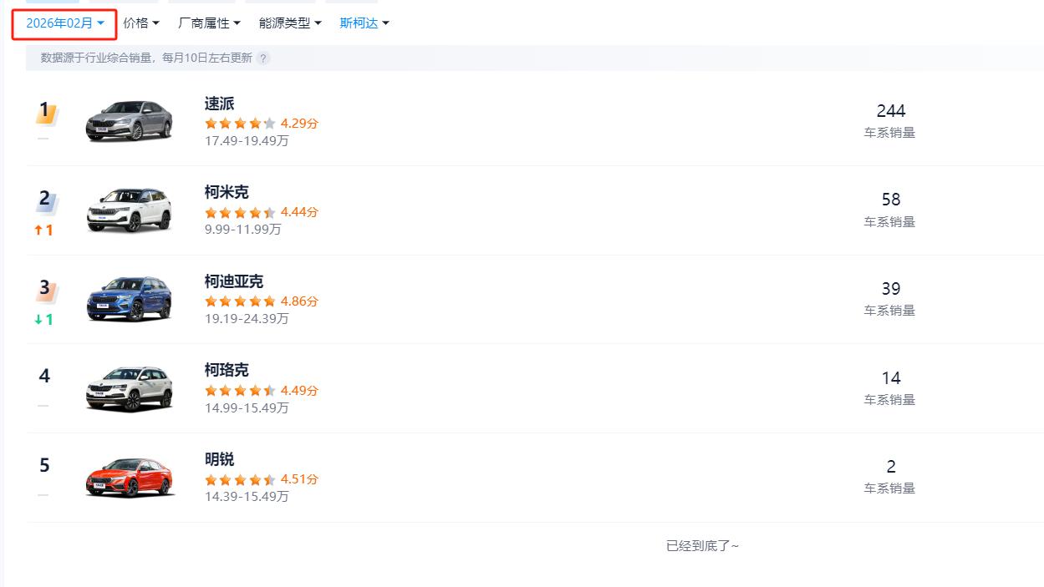Open the 柯迪亚克 car thumbnail
The height and width of the screenshot is (587, 1044).
(129, 299)
